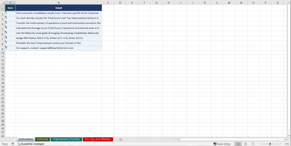This screenshot has height=146, width=291.
Task: Click the zoom in plus icon
Action: click(x=281, y=144)
